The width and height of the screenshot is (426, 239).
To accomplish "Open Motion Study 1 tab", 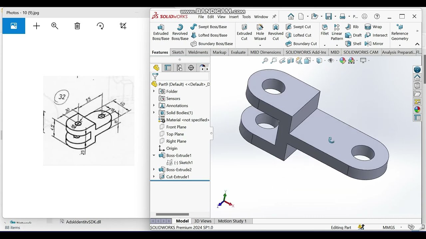I will click(232, 221).
